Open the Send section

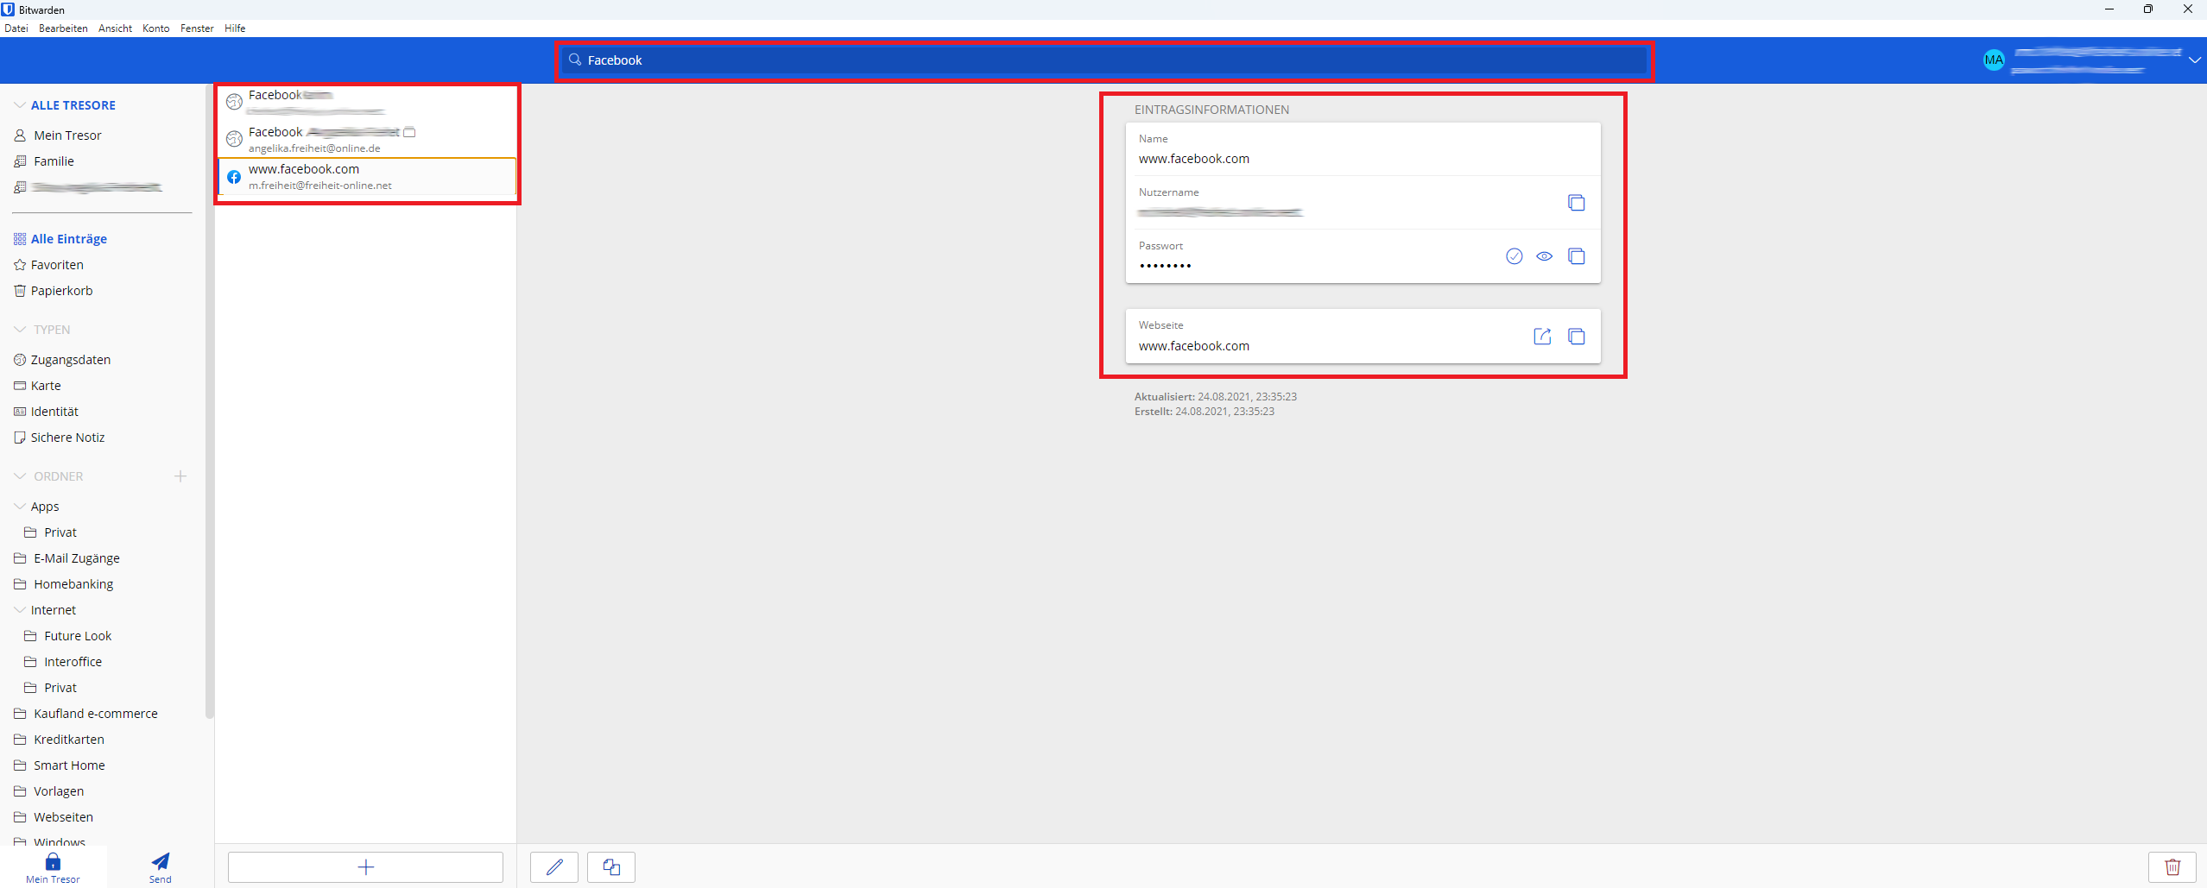point(161,866)
